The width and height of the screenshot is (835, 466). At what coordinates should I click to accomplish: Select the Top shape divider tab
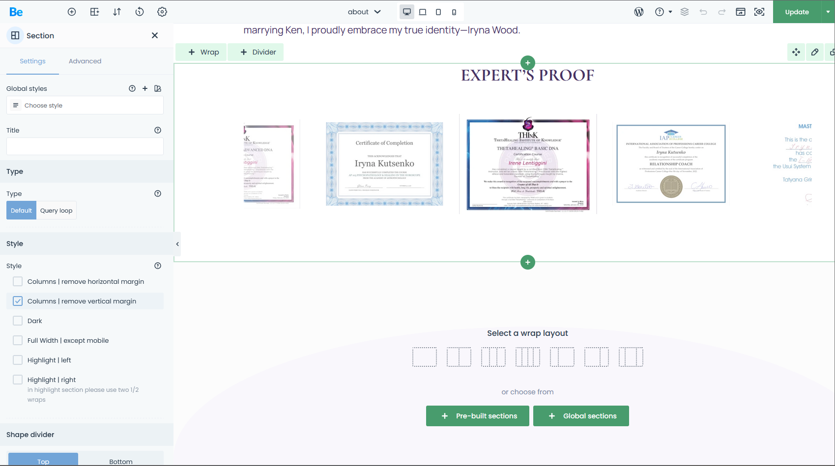[43, 460]
